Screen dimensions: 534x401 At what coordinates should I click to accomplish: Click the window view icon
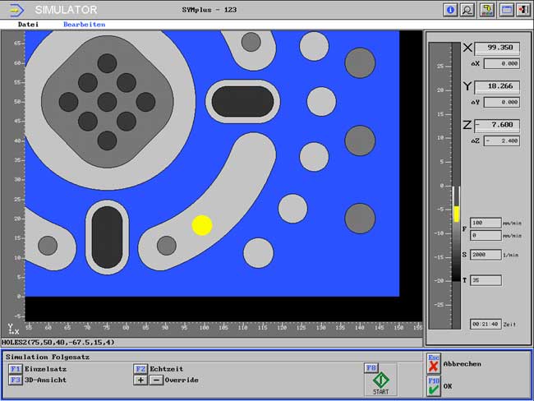pyautogui.click(x=506, y=10)
